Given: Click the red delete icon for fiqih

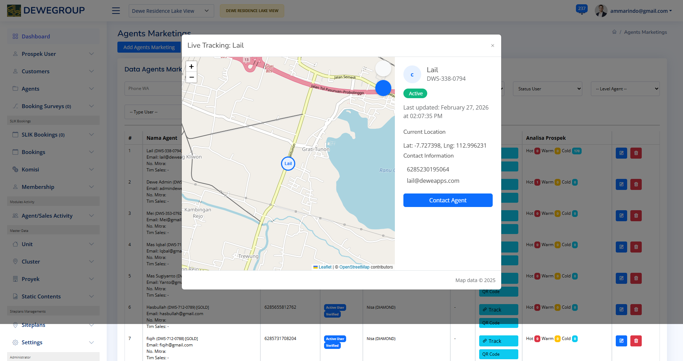Looking at the screenshot, I should pos(636,341).
